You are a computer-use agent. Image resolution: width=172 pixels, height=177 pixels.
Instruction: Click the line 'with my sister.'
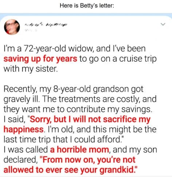point(31,69)
